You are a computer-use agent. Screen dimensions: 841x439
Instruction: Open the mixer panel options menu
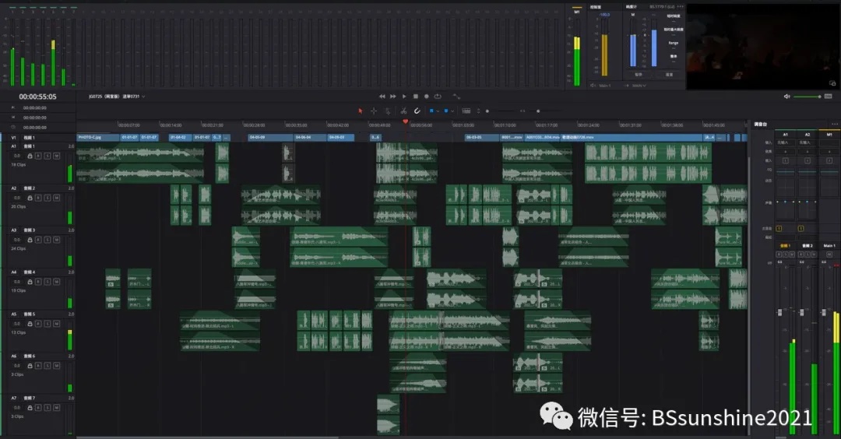point(835,124)
